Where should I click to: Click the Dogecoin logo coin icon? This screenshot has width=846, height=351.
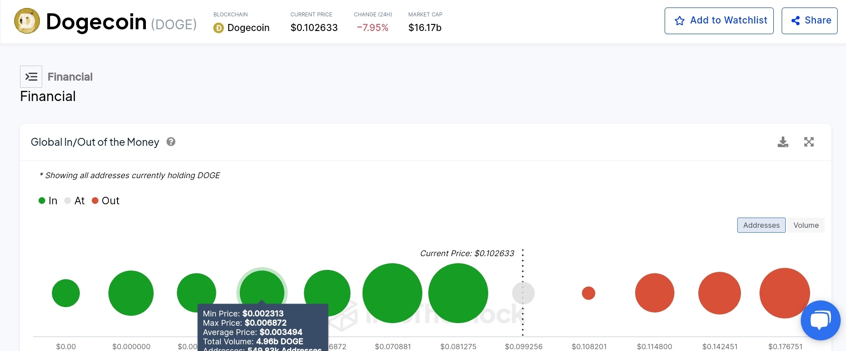point(27,21)
